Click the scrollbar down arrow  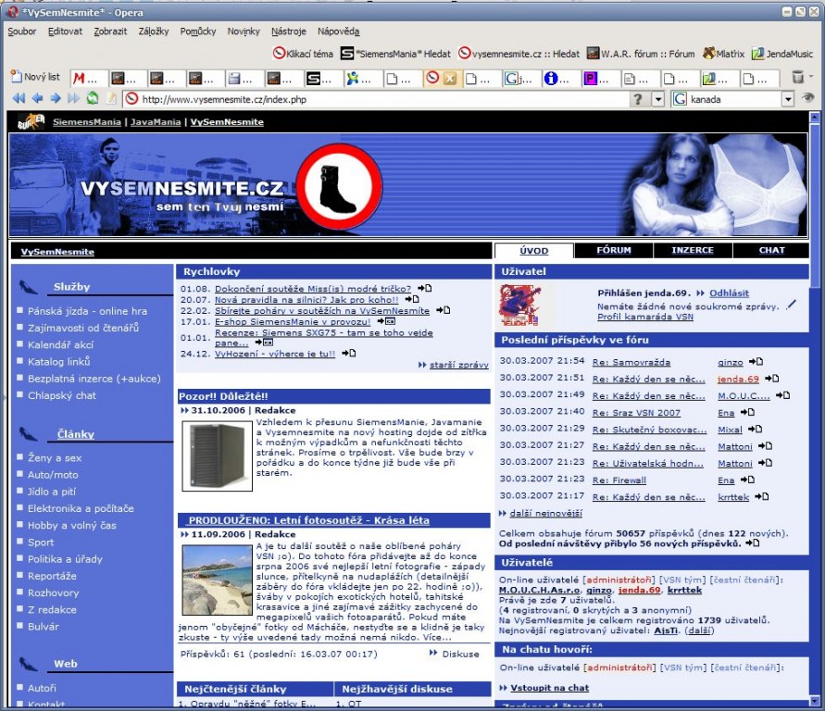[x=815, y=701]
